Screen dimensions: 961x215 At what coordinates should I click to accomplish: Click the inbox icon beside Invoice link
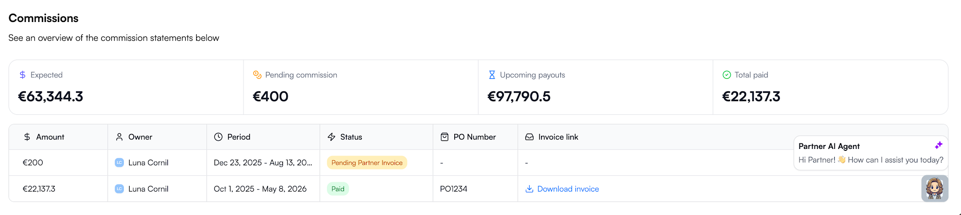[x=529, y=137]
